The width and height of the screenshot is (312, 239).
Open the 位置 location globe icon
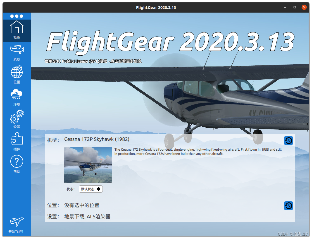(x=16, y=73)
